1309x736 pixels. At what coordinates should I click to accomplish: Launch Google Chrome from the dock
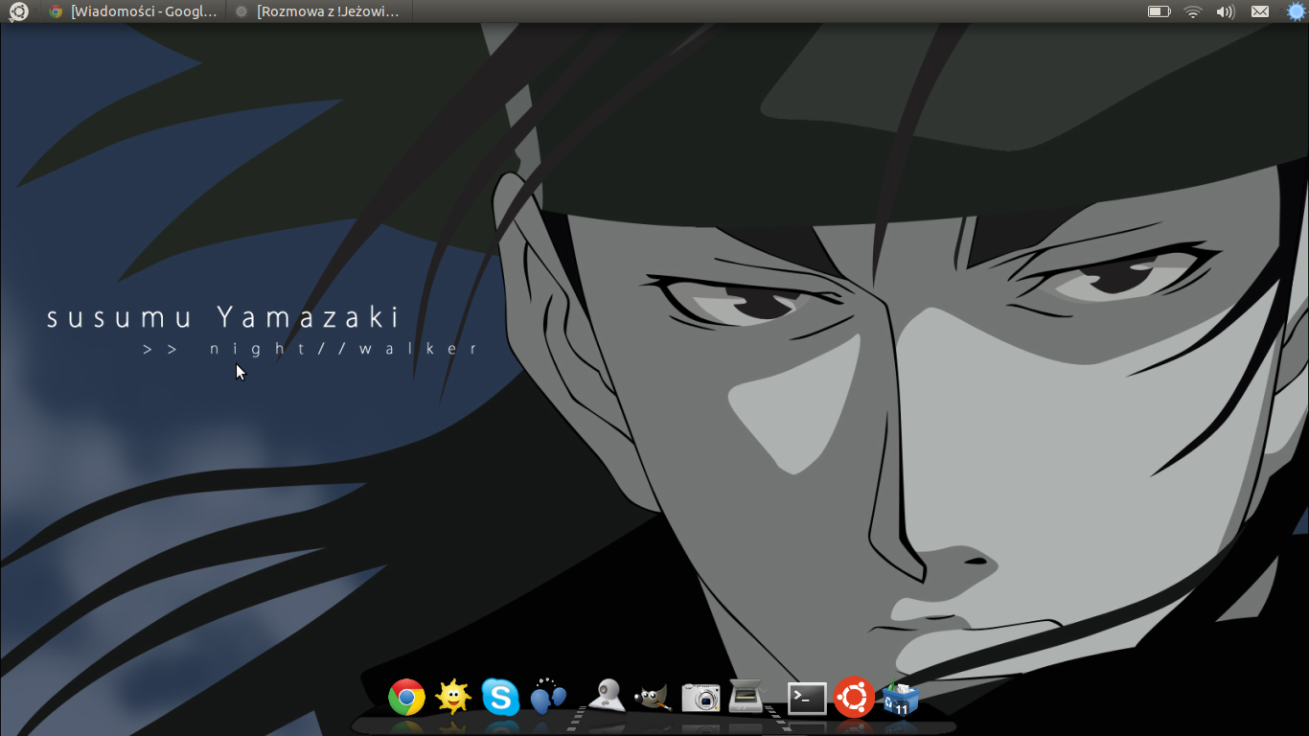pos(406,698)
